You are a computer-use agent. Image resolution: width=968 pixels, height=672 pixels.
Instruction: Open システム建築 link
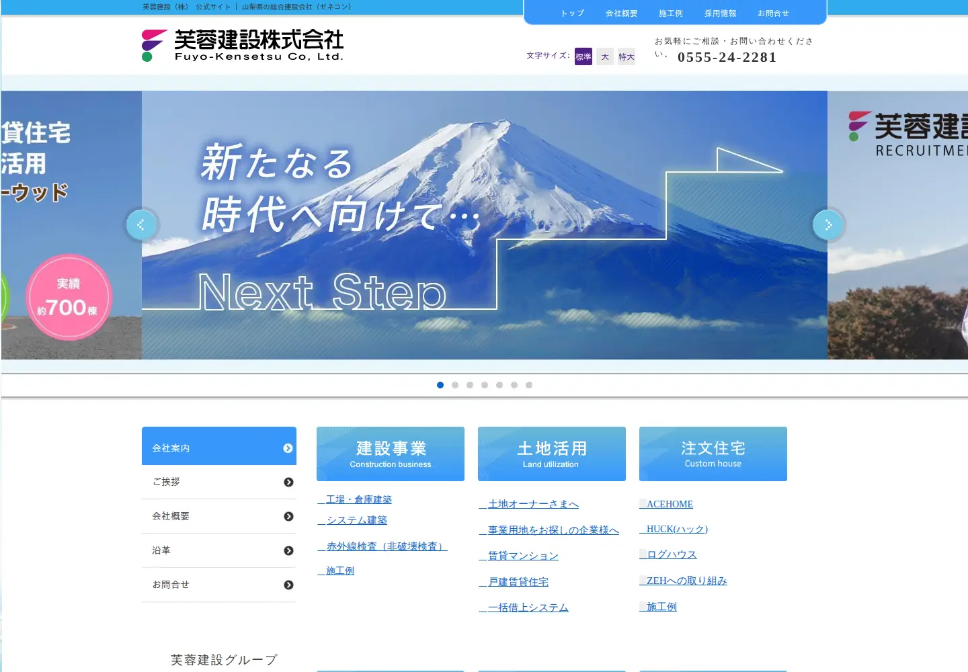coord(352,520)
